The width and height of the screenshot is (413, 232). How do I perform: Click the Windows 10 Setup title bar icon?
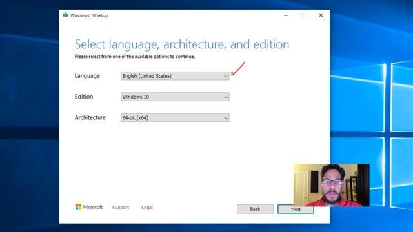(x=65, y=15)
